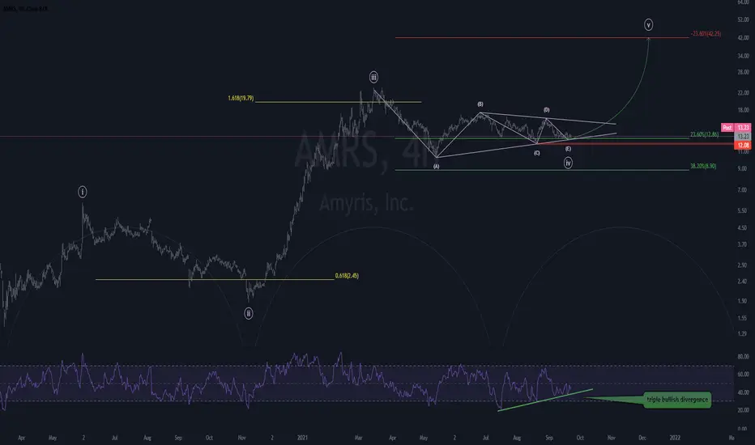Click the '0.618(2.45)' Fibonacci label
This screenshot has width=755, height=445.
[x=347, y=276]
